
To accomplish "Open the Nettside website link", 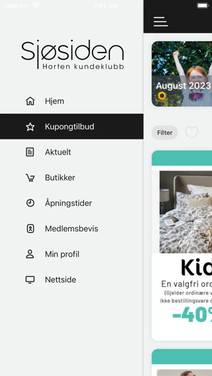I will click(x=72, y=279).
